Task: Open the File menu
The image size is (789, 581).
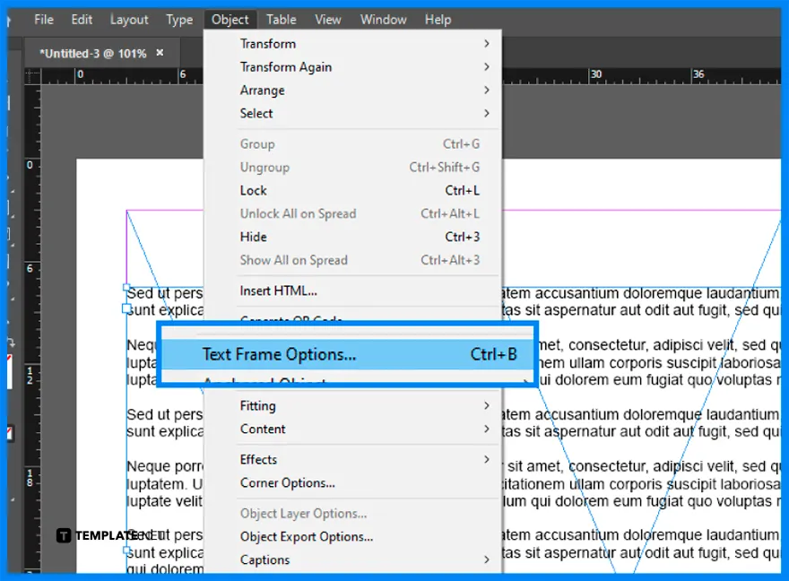Action: [x=43, y=19]
